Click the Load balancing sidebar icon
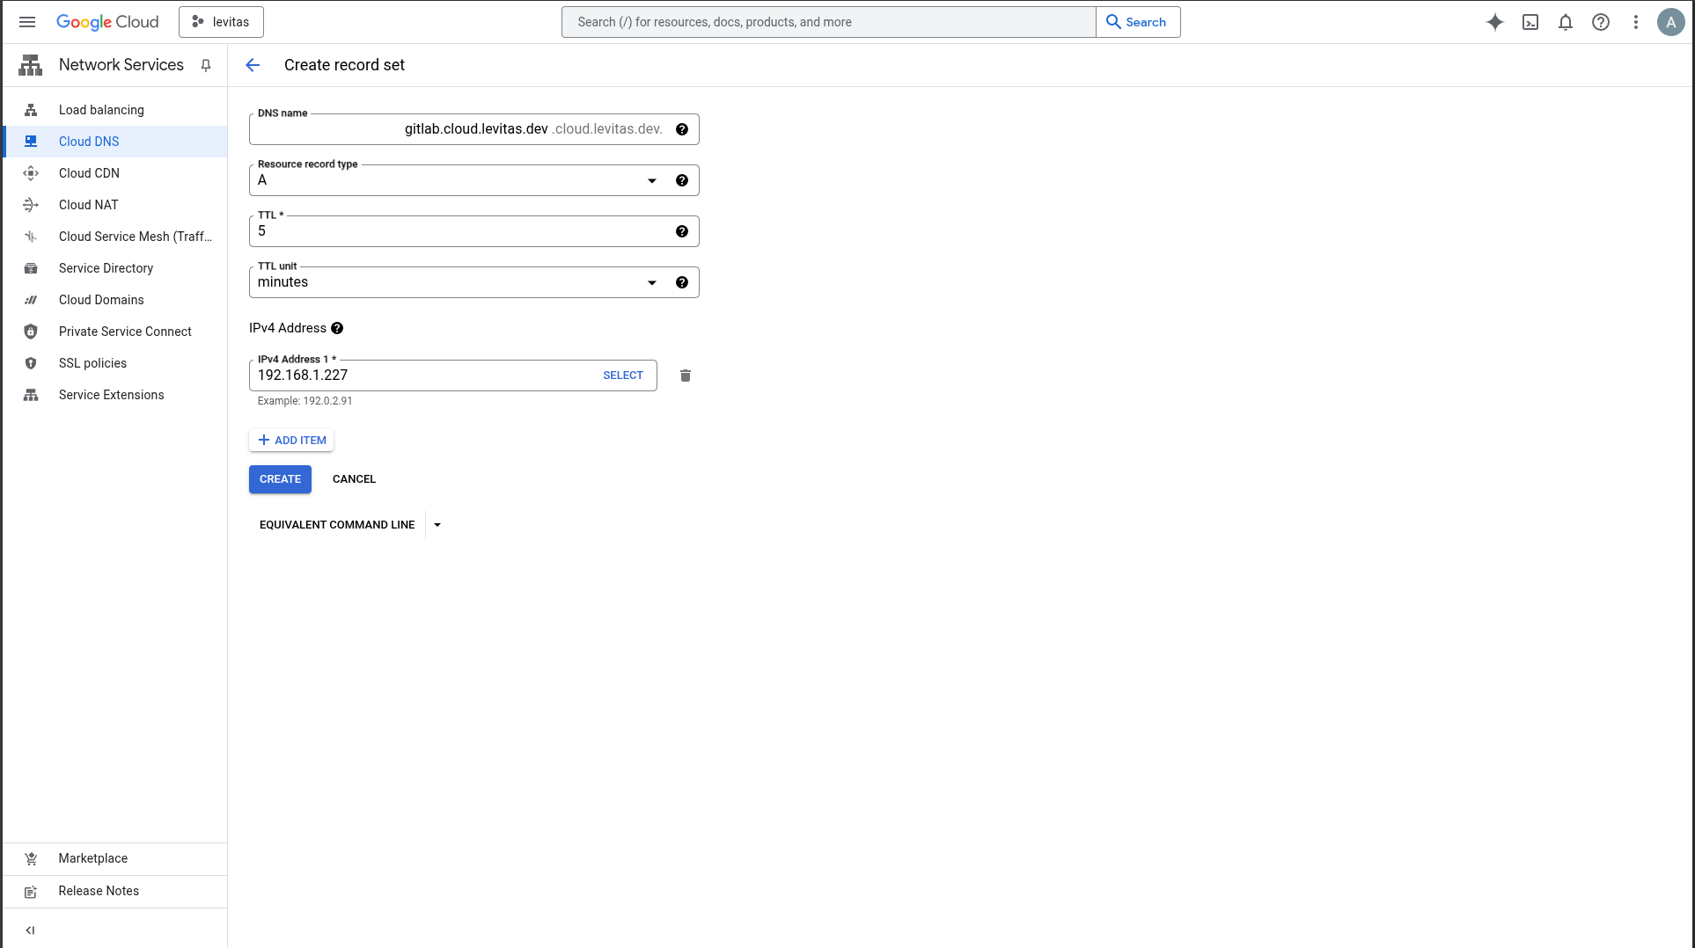This screenshot has height=948, width=1695. click(x=31, y=110)
